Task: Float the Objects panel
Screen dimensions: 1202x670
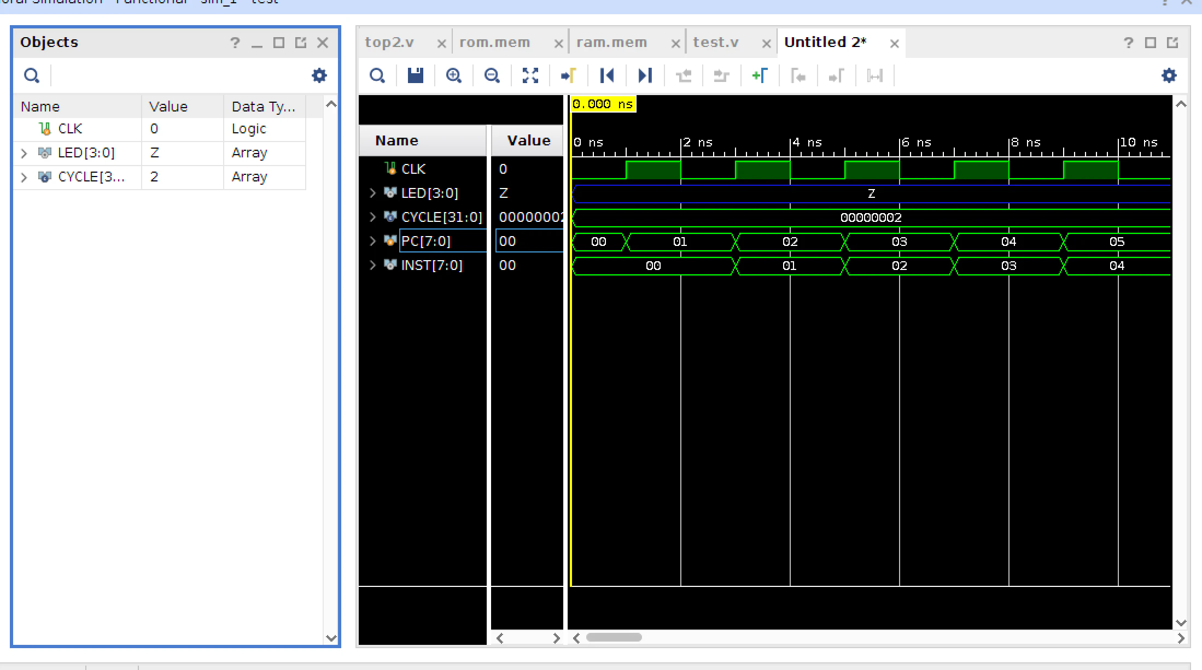Action: (x=301, y=43)
